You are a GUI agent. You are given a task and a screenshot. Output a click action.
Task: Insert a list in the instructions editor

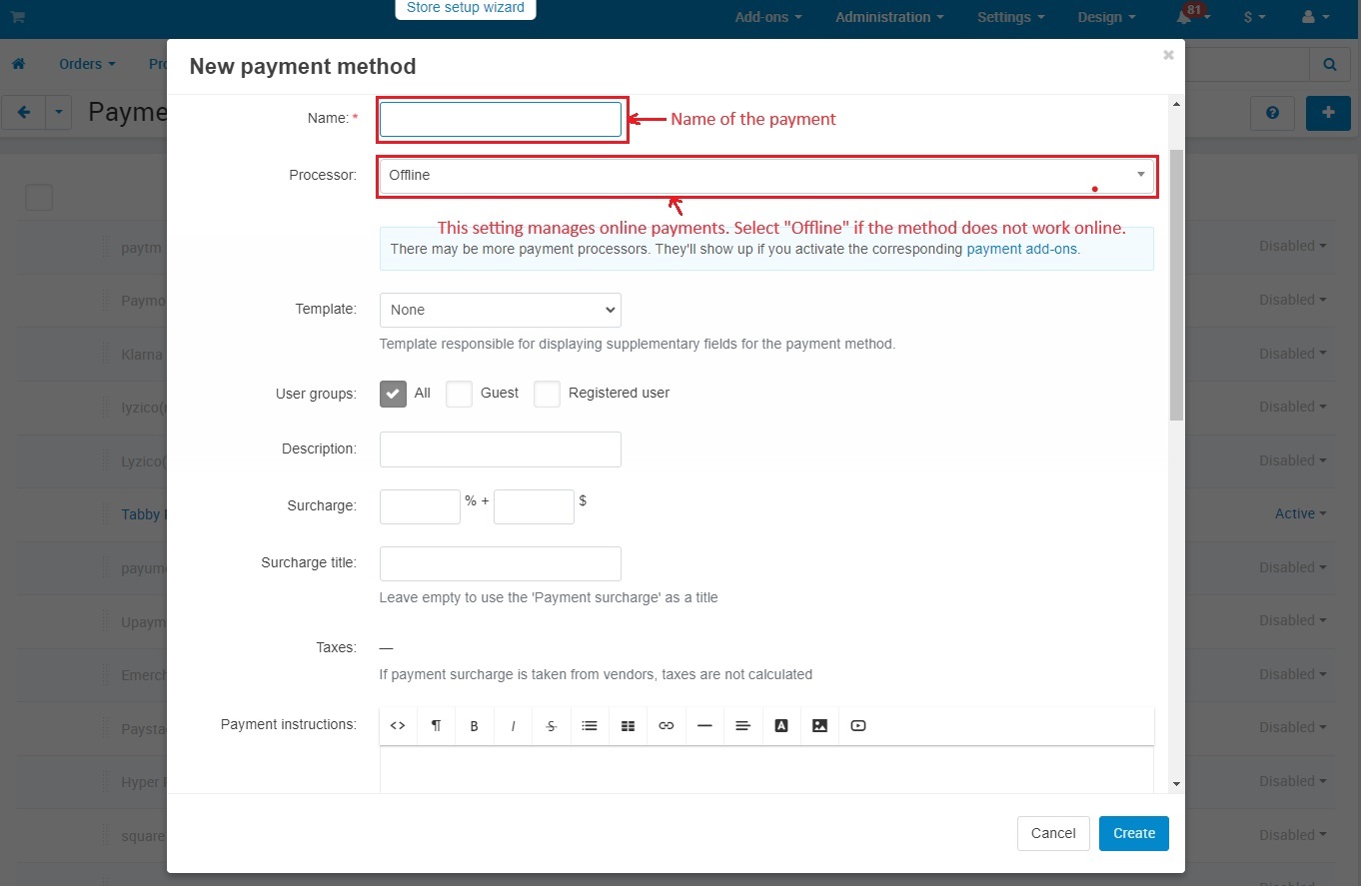[x=590, y=726]
